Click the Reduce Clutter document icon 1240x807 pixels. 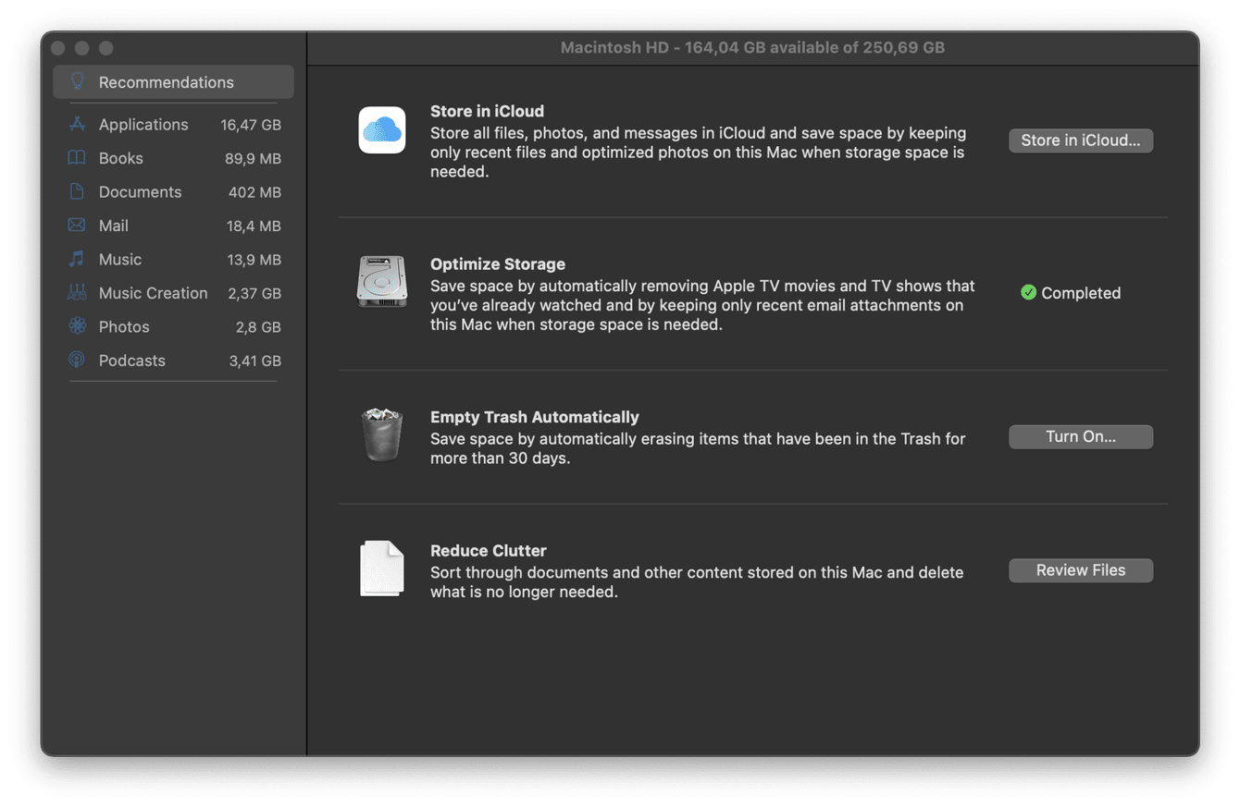(382, 569)
